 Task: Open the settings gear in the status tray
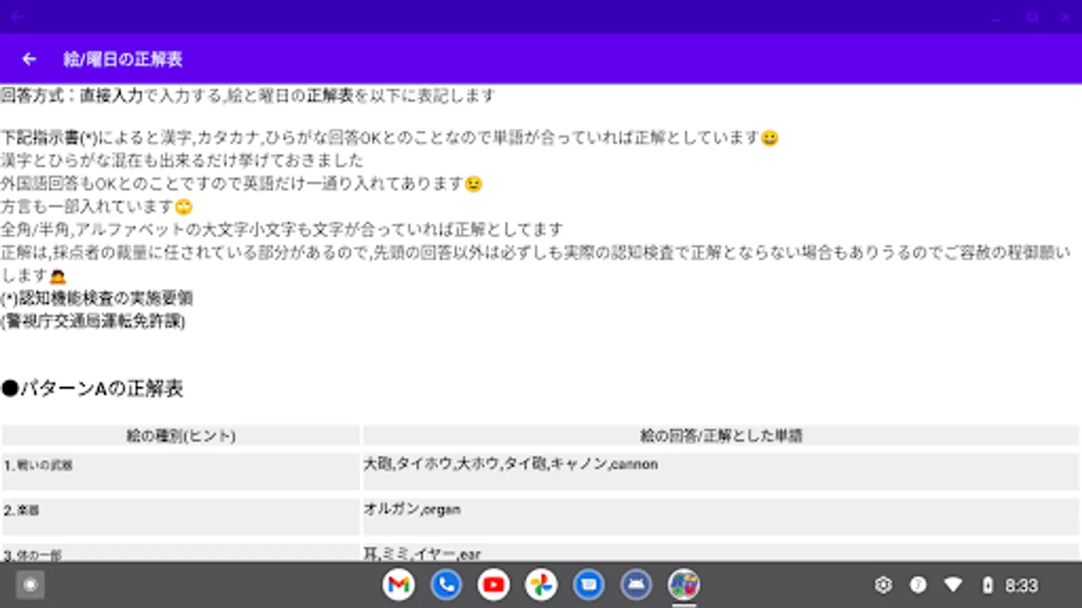click(885, 585)
